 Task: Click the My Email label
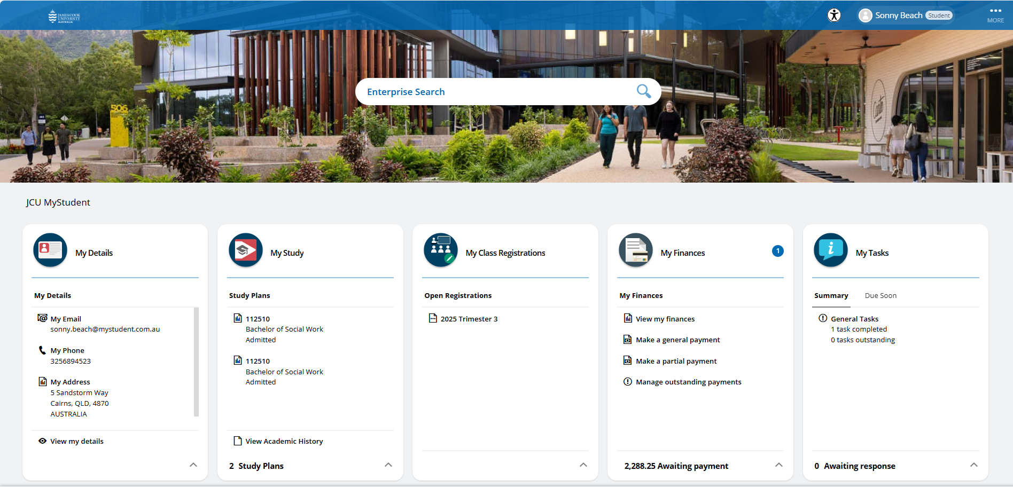tap(66, 319)
